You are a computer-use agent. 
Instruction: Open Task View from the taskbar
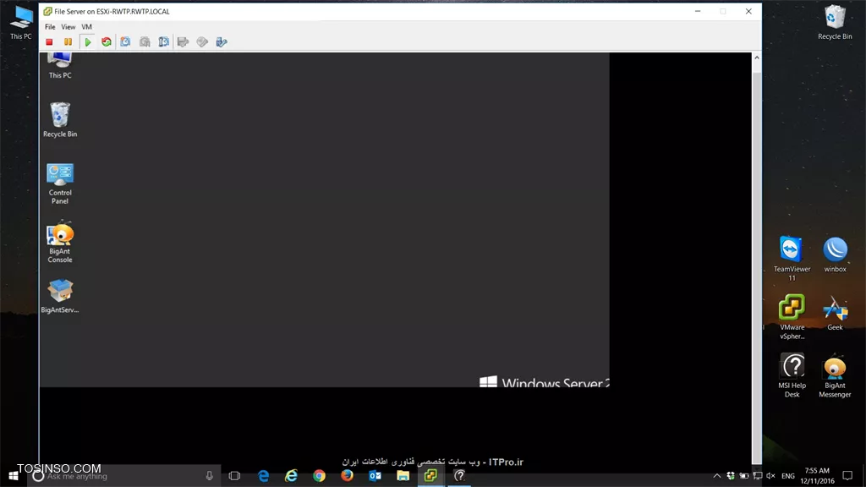tap(234, 475)
